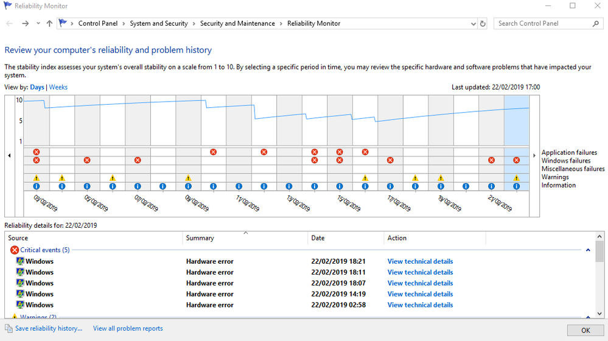The width and height of the screenshot is (608, 341).
Task: Open the address bar history dropdown
Action: [473, 24]
